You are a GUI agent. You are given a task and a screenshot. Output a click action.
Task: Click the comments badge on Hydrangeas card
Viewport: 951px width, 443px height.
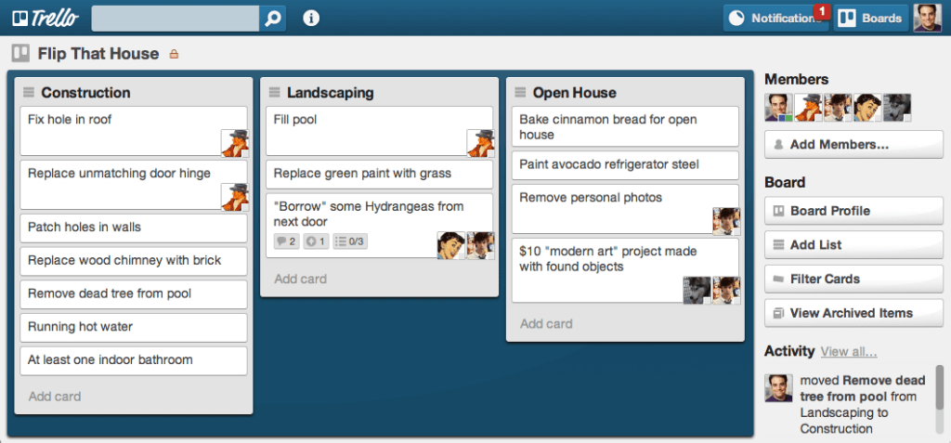coord(286,241)
